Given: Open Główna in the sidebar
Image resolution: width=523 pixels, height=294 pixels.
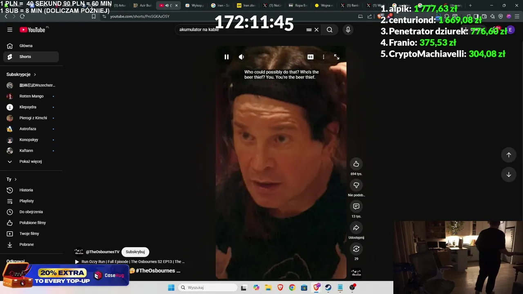Looking at the screenshot, I should tap(31, 46).
